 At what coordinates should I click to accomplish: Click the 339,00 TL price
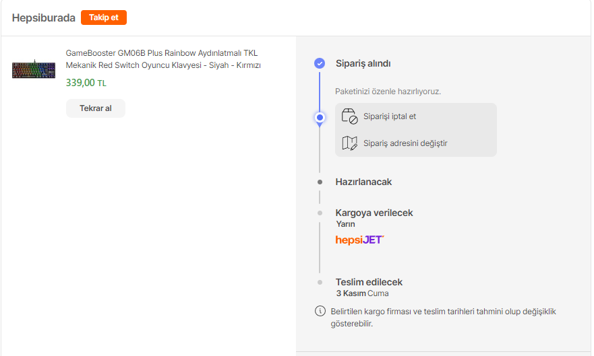[x=86, y=83]
